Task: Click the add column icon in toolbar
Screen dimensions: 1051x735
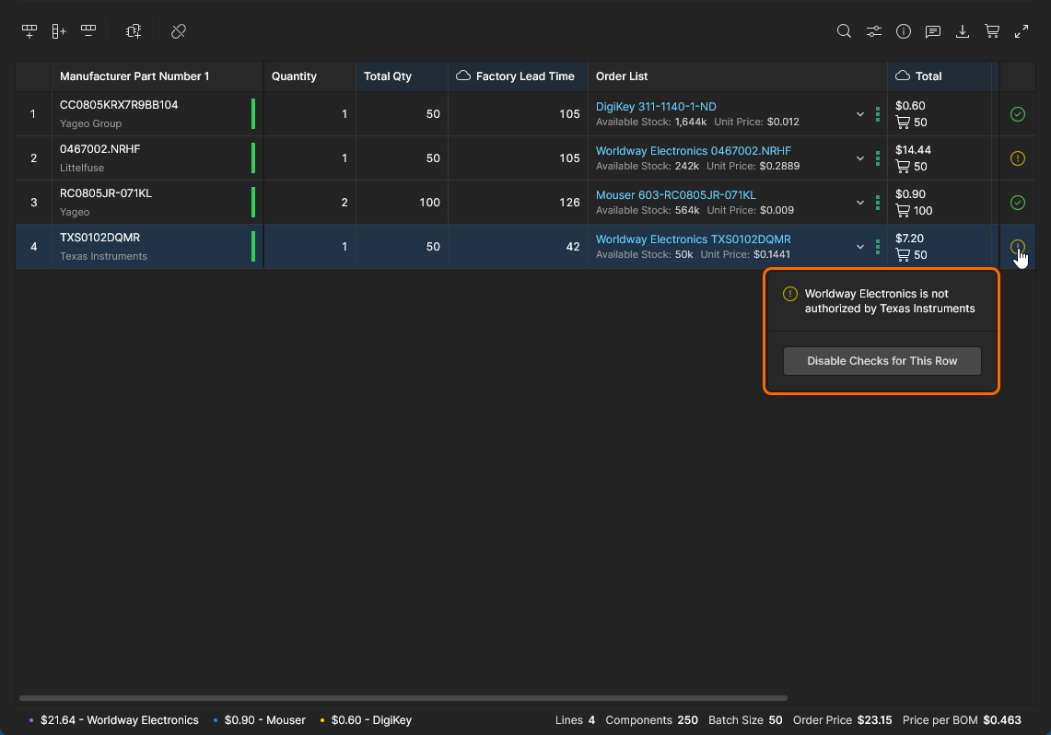Action: coord(59,31)
